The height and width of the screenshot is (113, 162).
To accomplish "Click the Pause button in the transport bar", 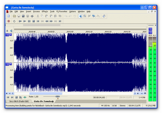I will point(29,21).
